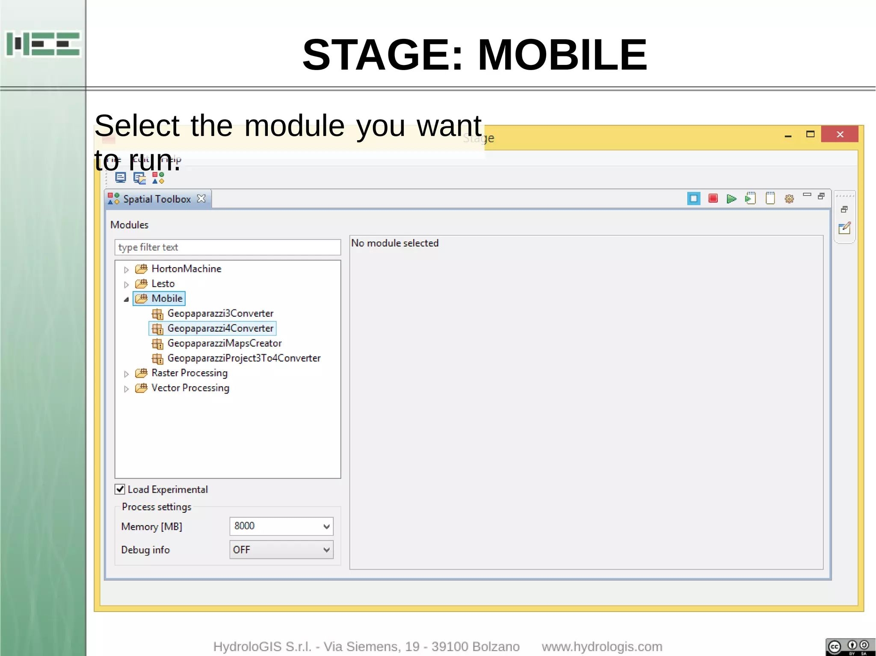Close the Stage application window
The image size is (876, 656).
[x=840, y=134]
